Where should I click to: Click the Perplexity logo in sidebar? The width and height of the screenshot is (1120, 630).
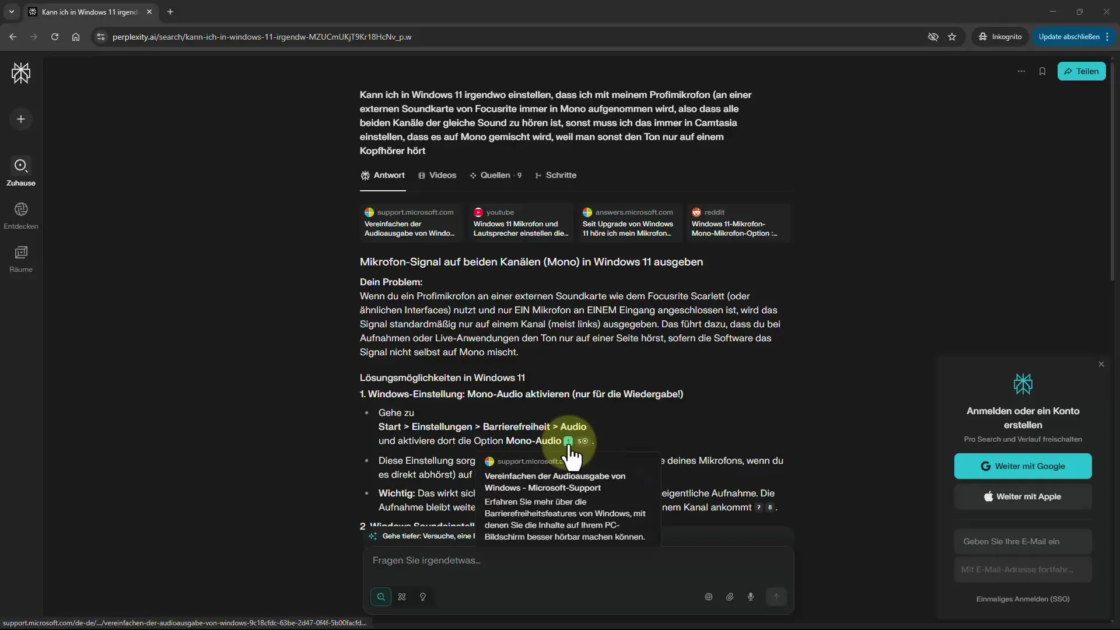click(x=21, y=73)
